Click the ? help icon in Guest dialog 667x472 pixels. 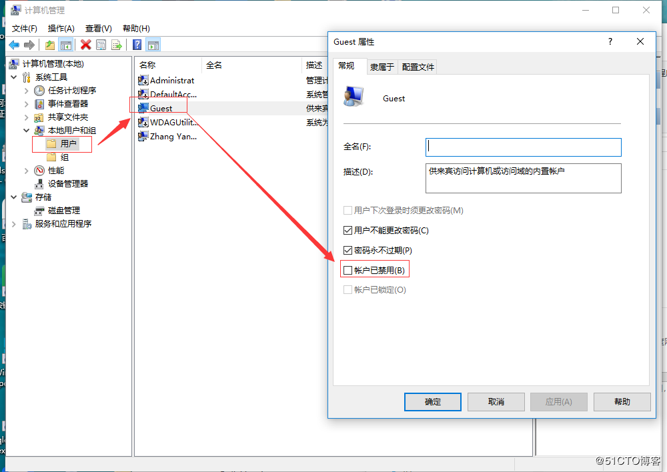click(x=610, y=41)
